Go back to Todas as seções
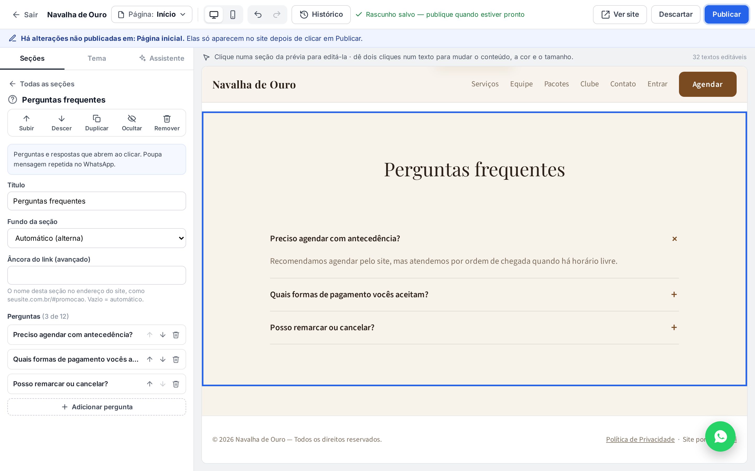 [x=41, y=84]
